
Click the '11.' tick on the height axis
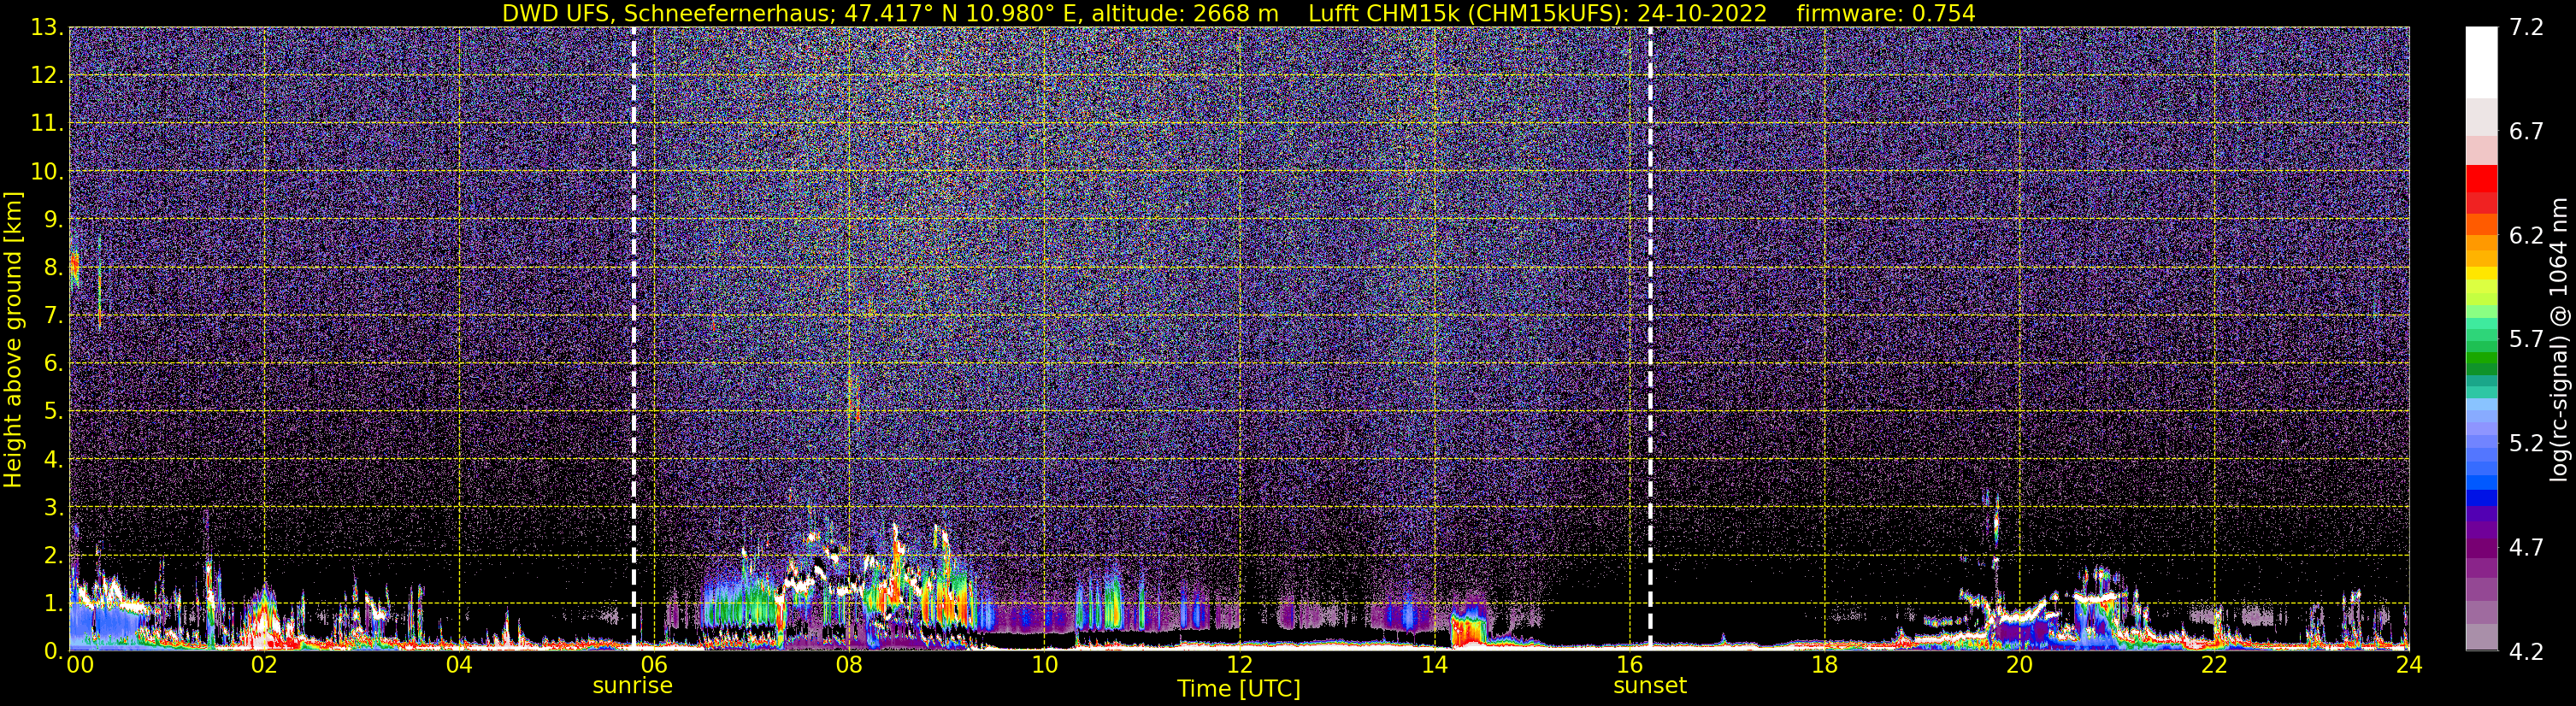(x=47, y=124)
